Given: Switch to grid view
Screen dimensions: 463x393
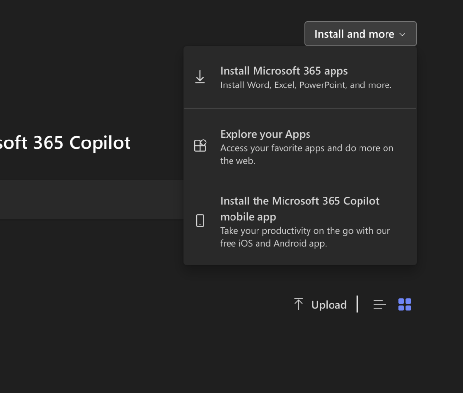Looking at the screenshot, I should coord(405,304).
